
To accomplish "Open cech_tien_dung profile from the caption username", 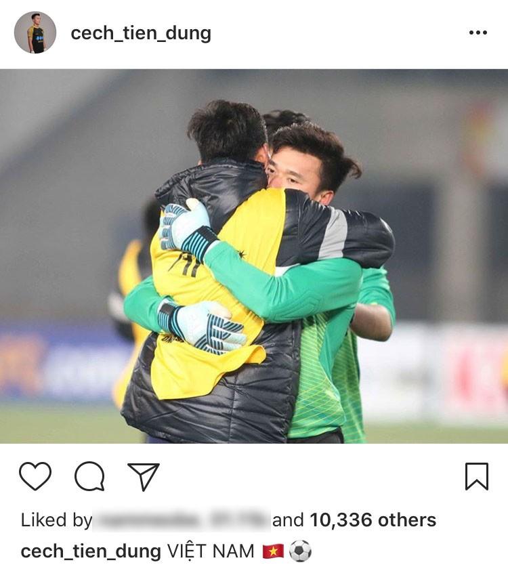I will 91,551.
